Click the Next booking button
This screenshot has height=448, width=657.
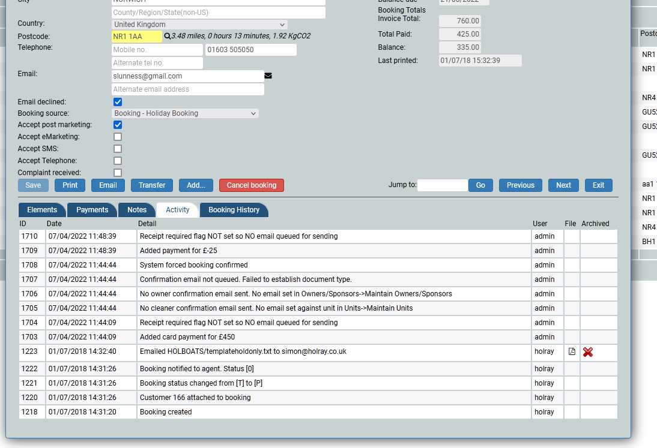(563, 185)
